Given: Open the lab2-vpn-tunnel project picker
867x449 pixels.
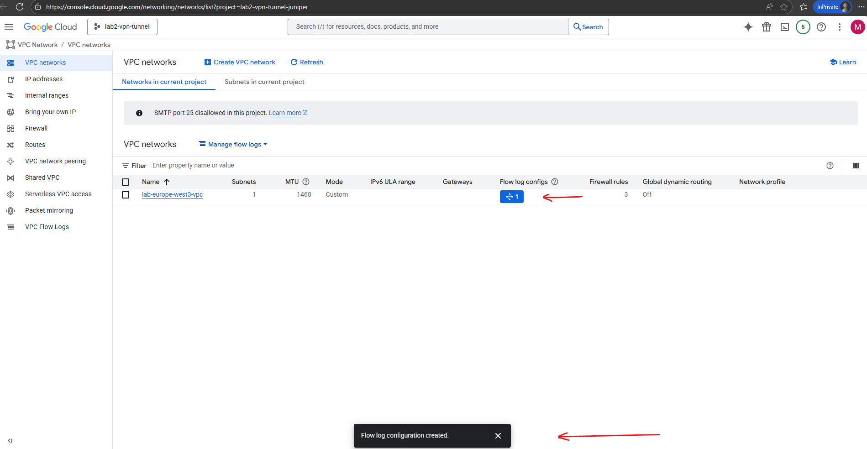Looking at the screenshot, I should click(x=122, y=27).
